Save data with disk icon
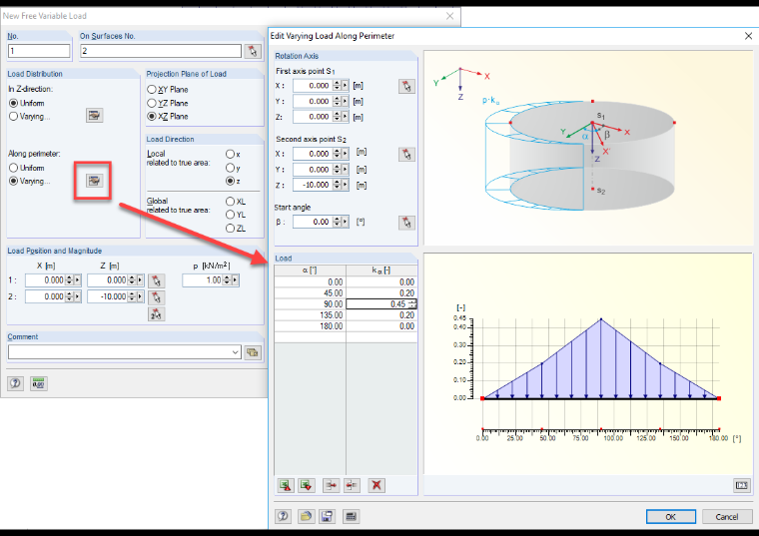 pyautogui.click(x=327, y=516)
